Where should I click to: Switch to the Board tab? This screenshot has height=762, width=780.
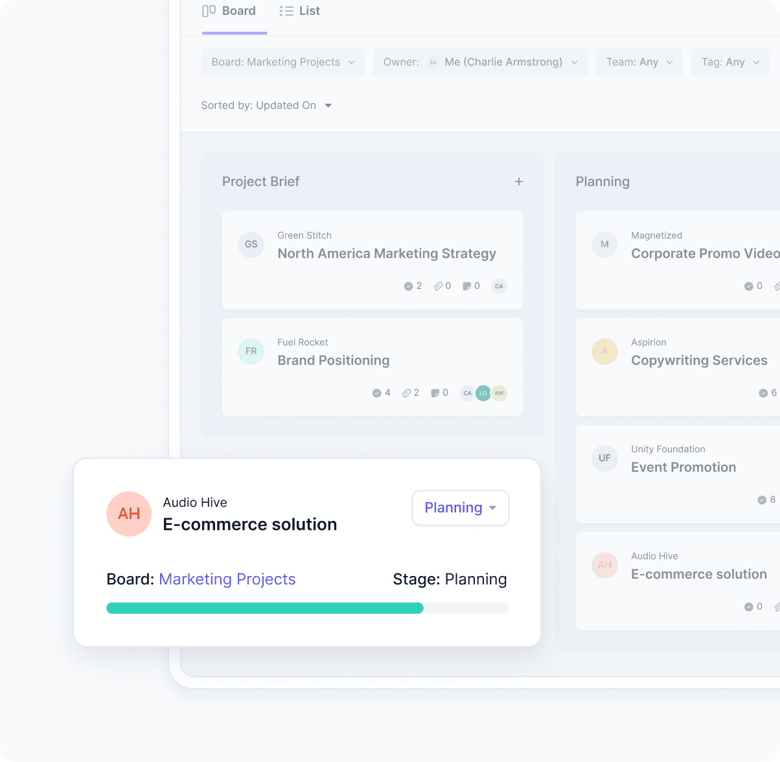tap(230, 10)
